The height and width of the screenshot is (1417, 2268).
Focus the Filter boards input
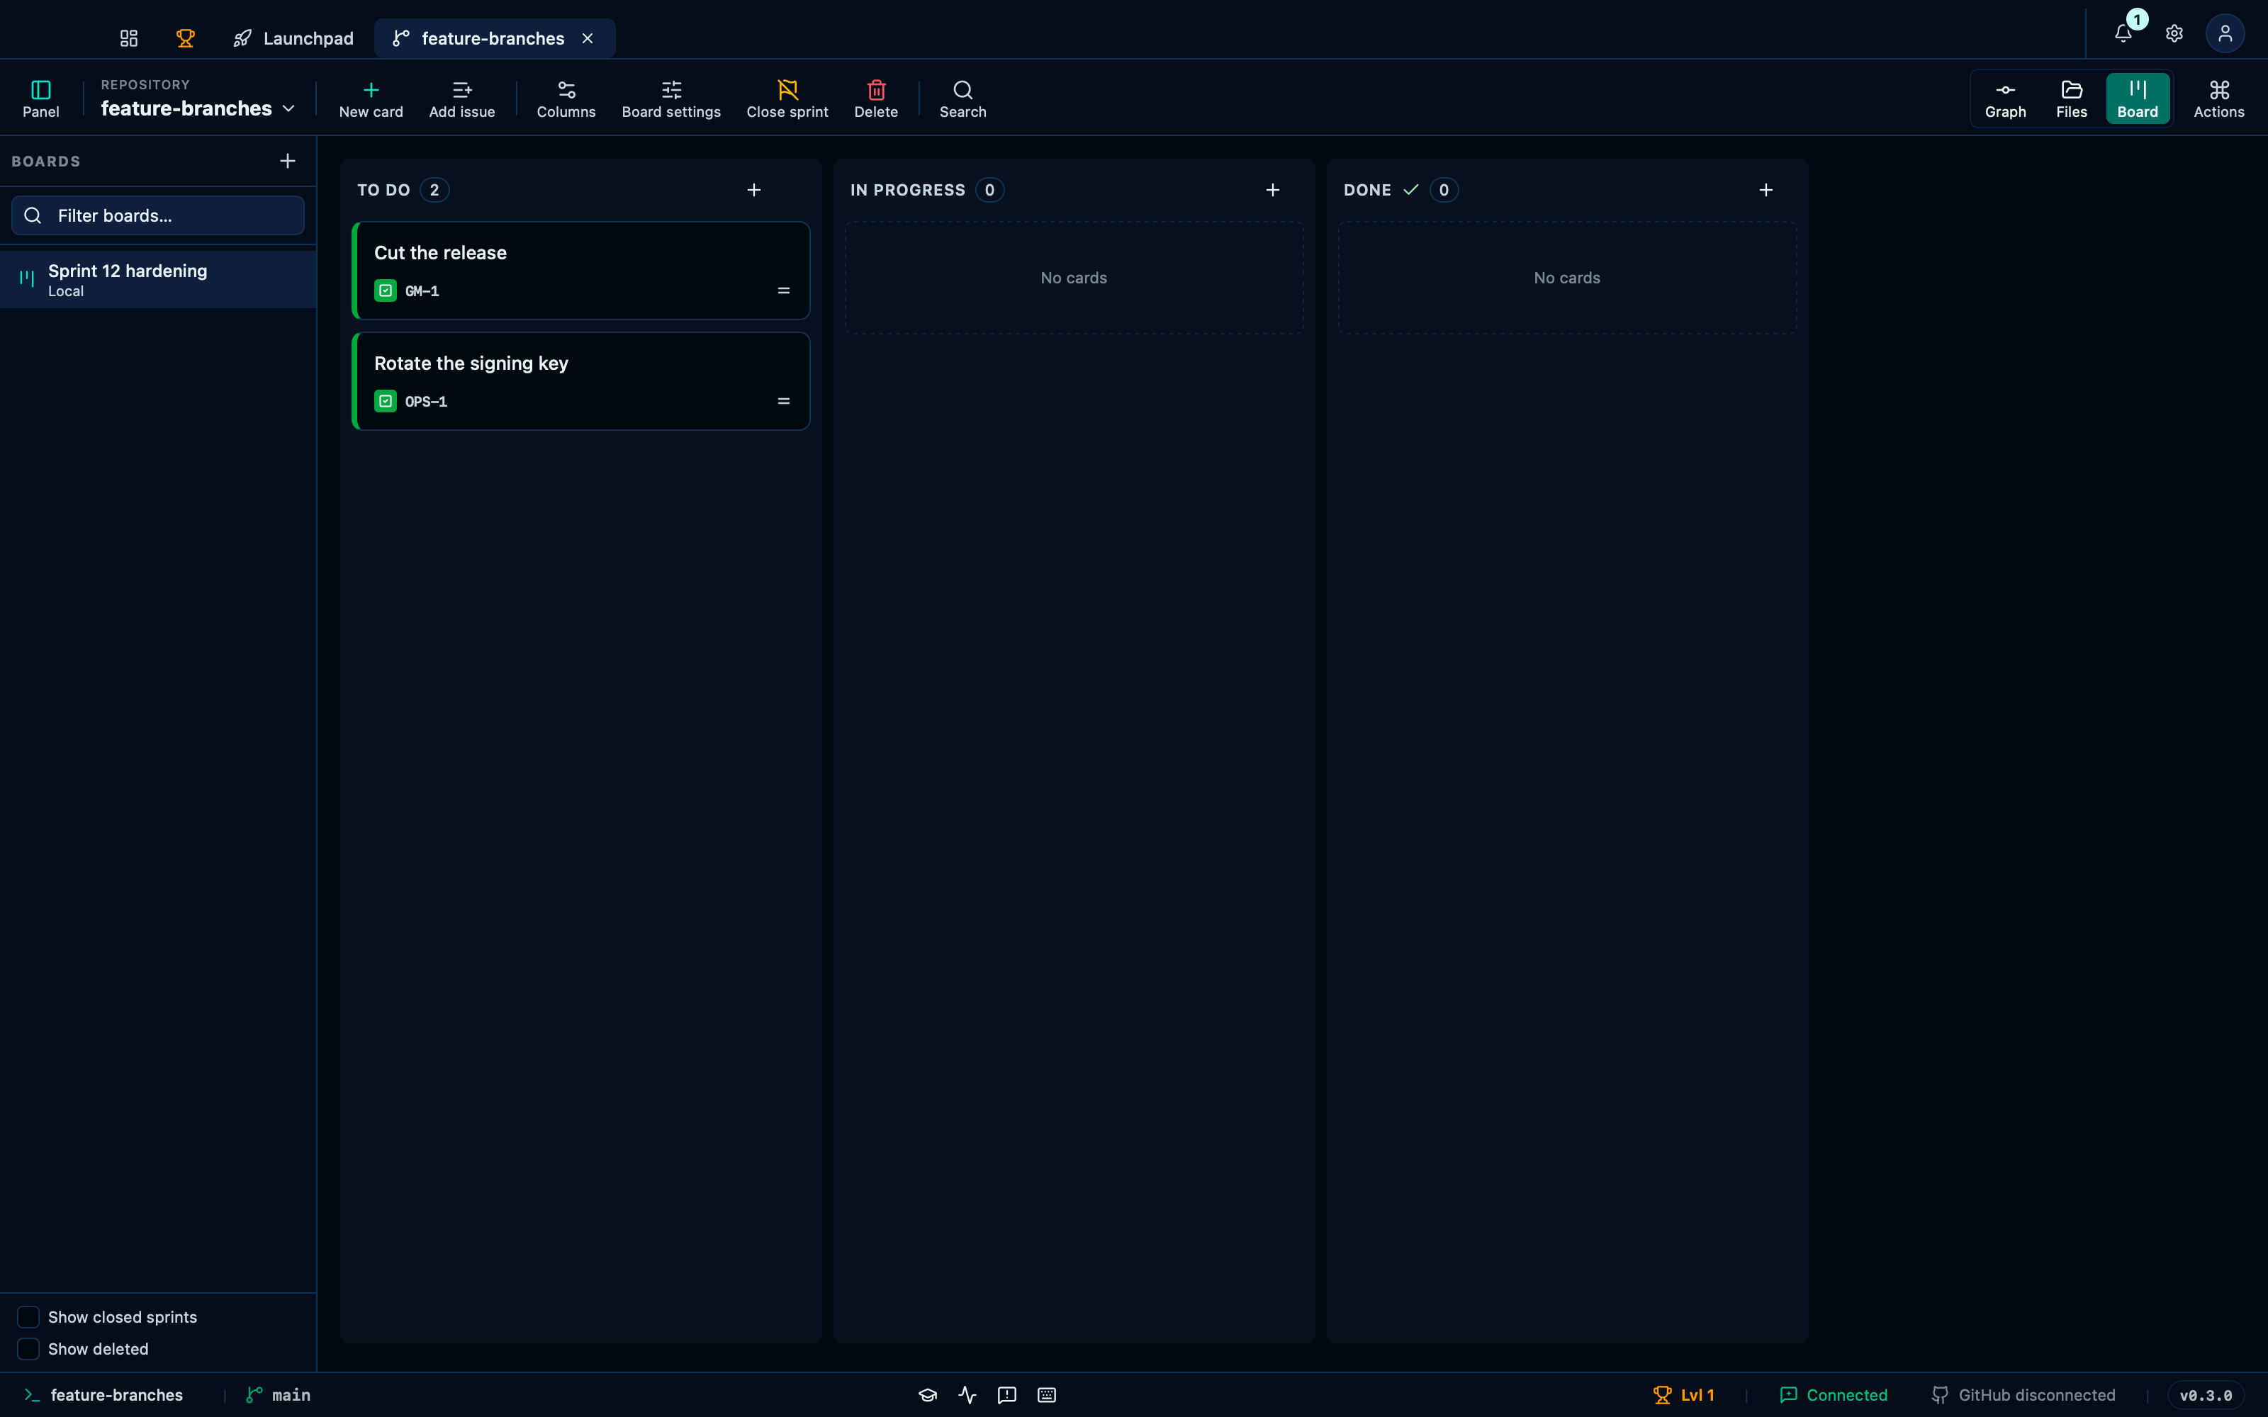click(157, 215)
